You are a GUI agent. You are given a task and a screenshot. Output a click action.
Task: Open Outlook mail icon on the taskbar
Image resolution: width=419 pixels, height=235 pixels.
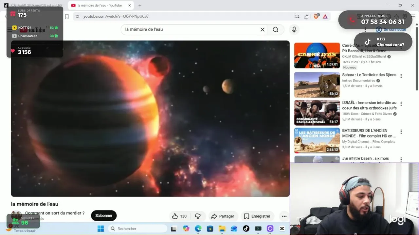[234, 228]
